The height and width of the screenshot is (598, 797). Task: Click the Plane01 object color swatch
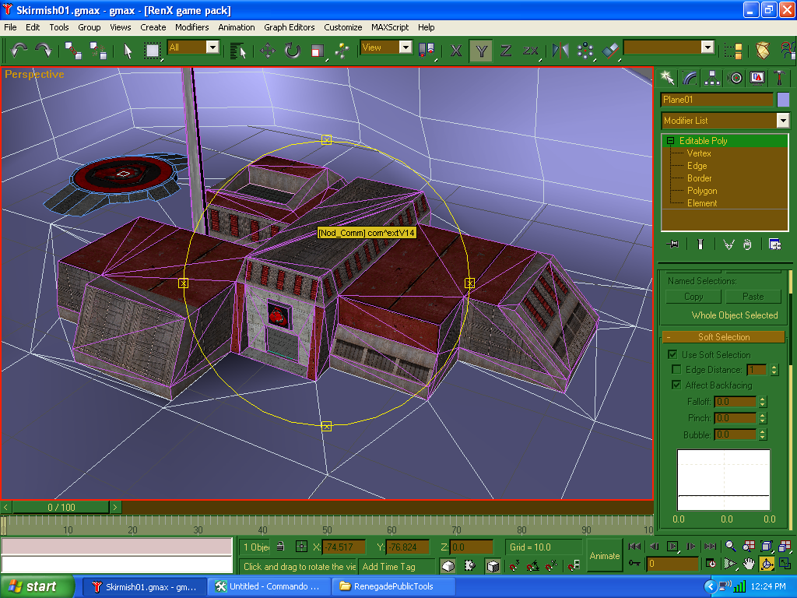click(x=783, y=100)
